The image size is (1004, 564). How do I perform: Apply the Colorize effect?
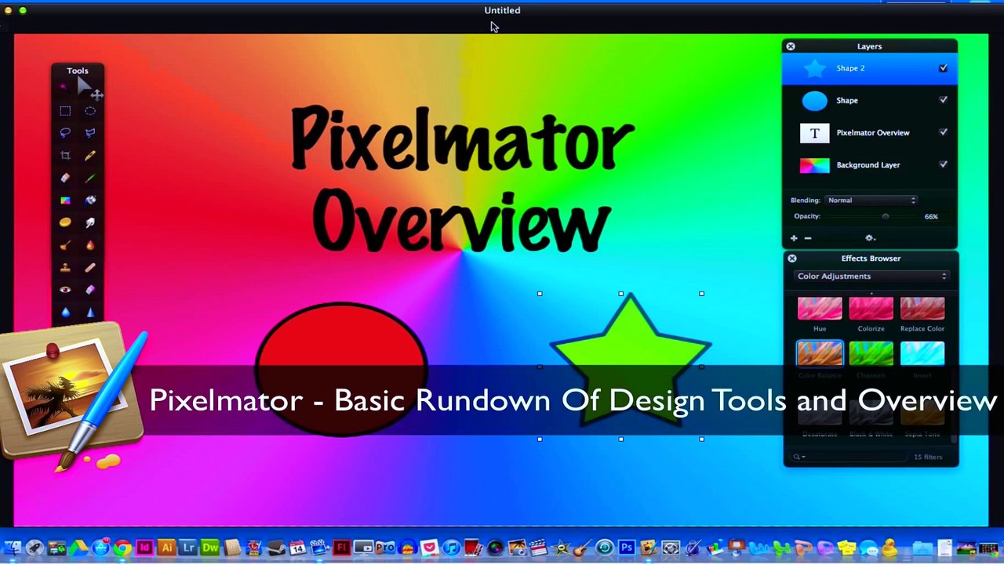click(x=871, y=309)
